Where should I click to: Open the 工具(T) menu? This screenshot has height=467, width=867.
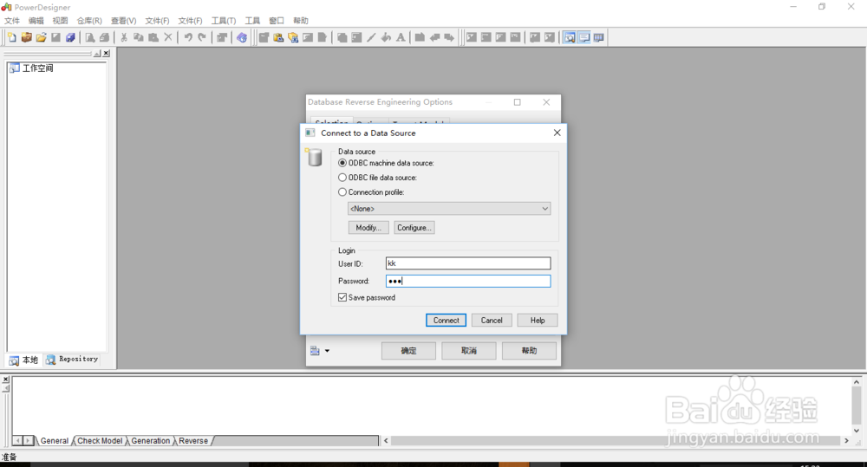pyautogui.click(x=224, y=21)
